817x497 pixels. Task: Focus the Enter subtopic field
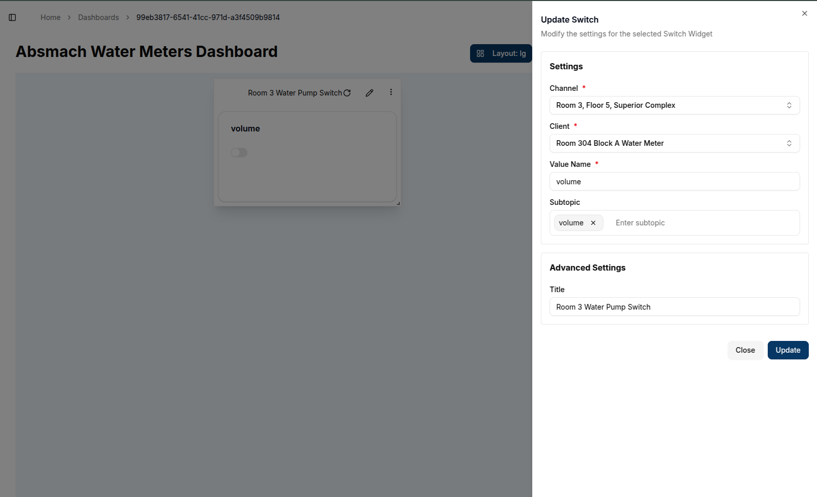click(x=703, y=223)
